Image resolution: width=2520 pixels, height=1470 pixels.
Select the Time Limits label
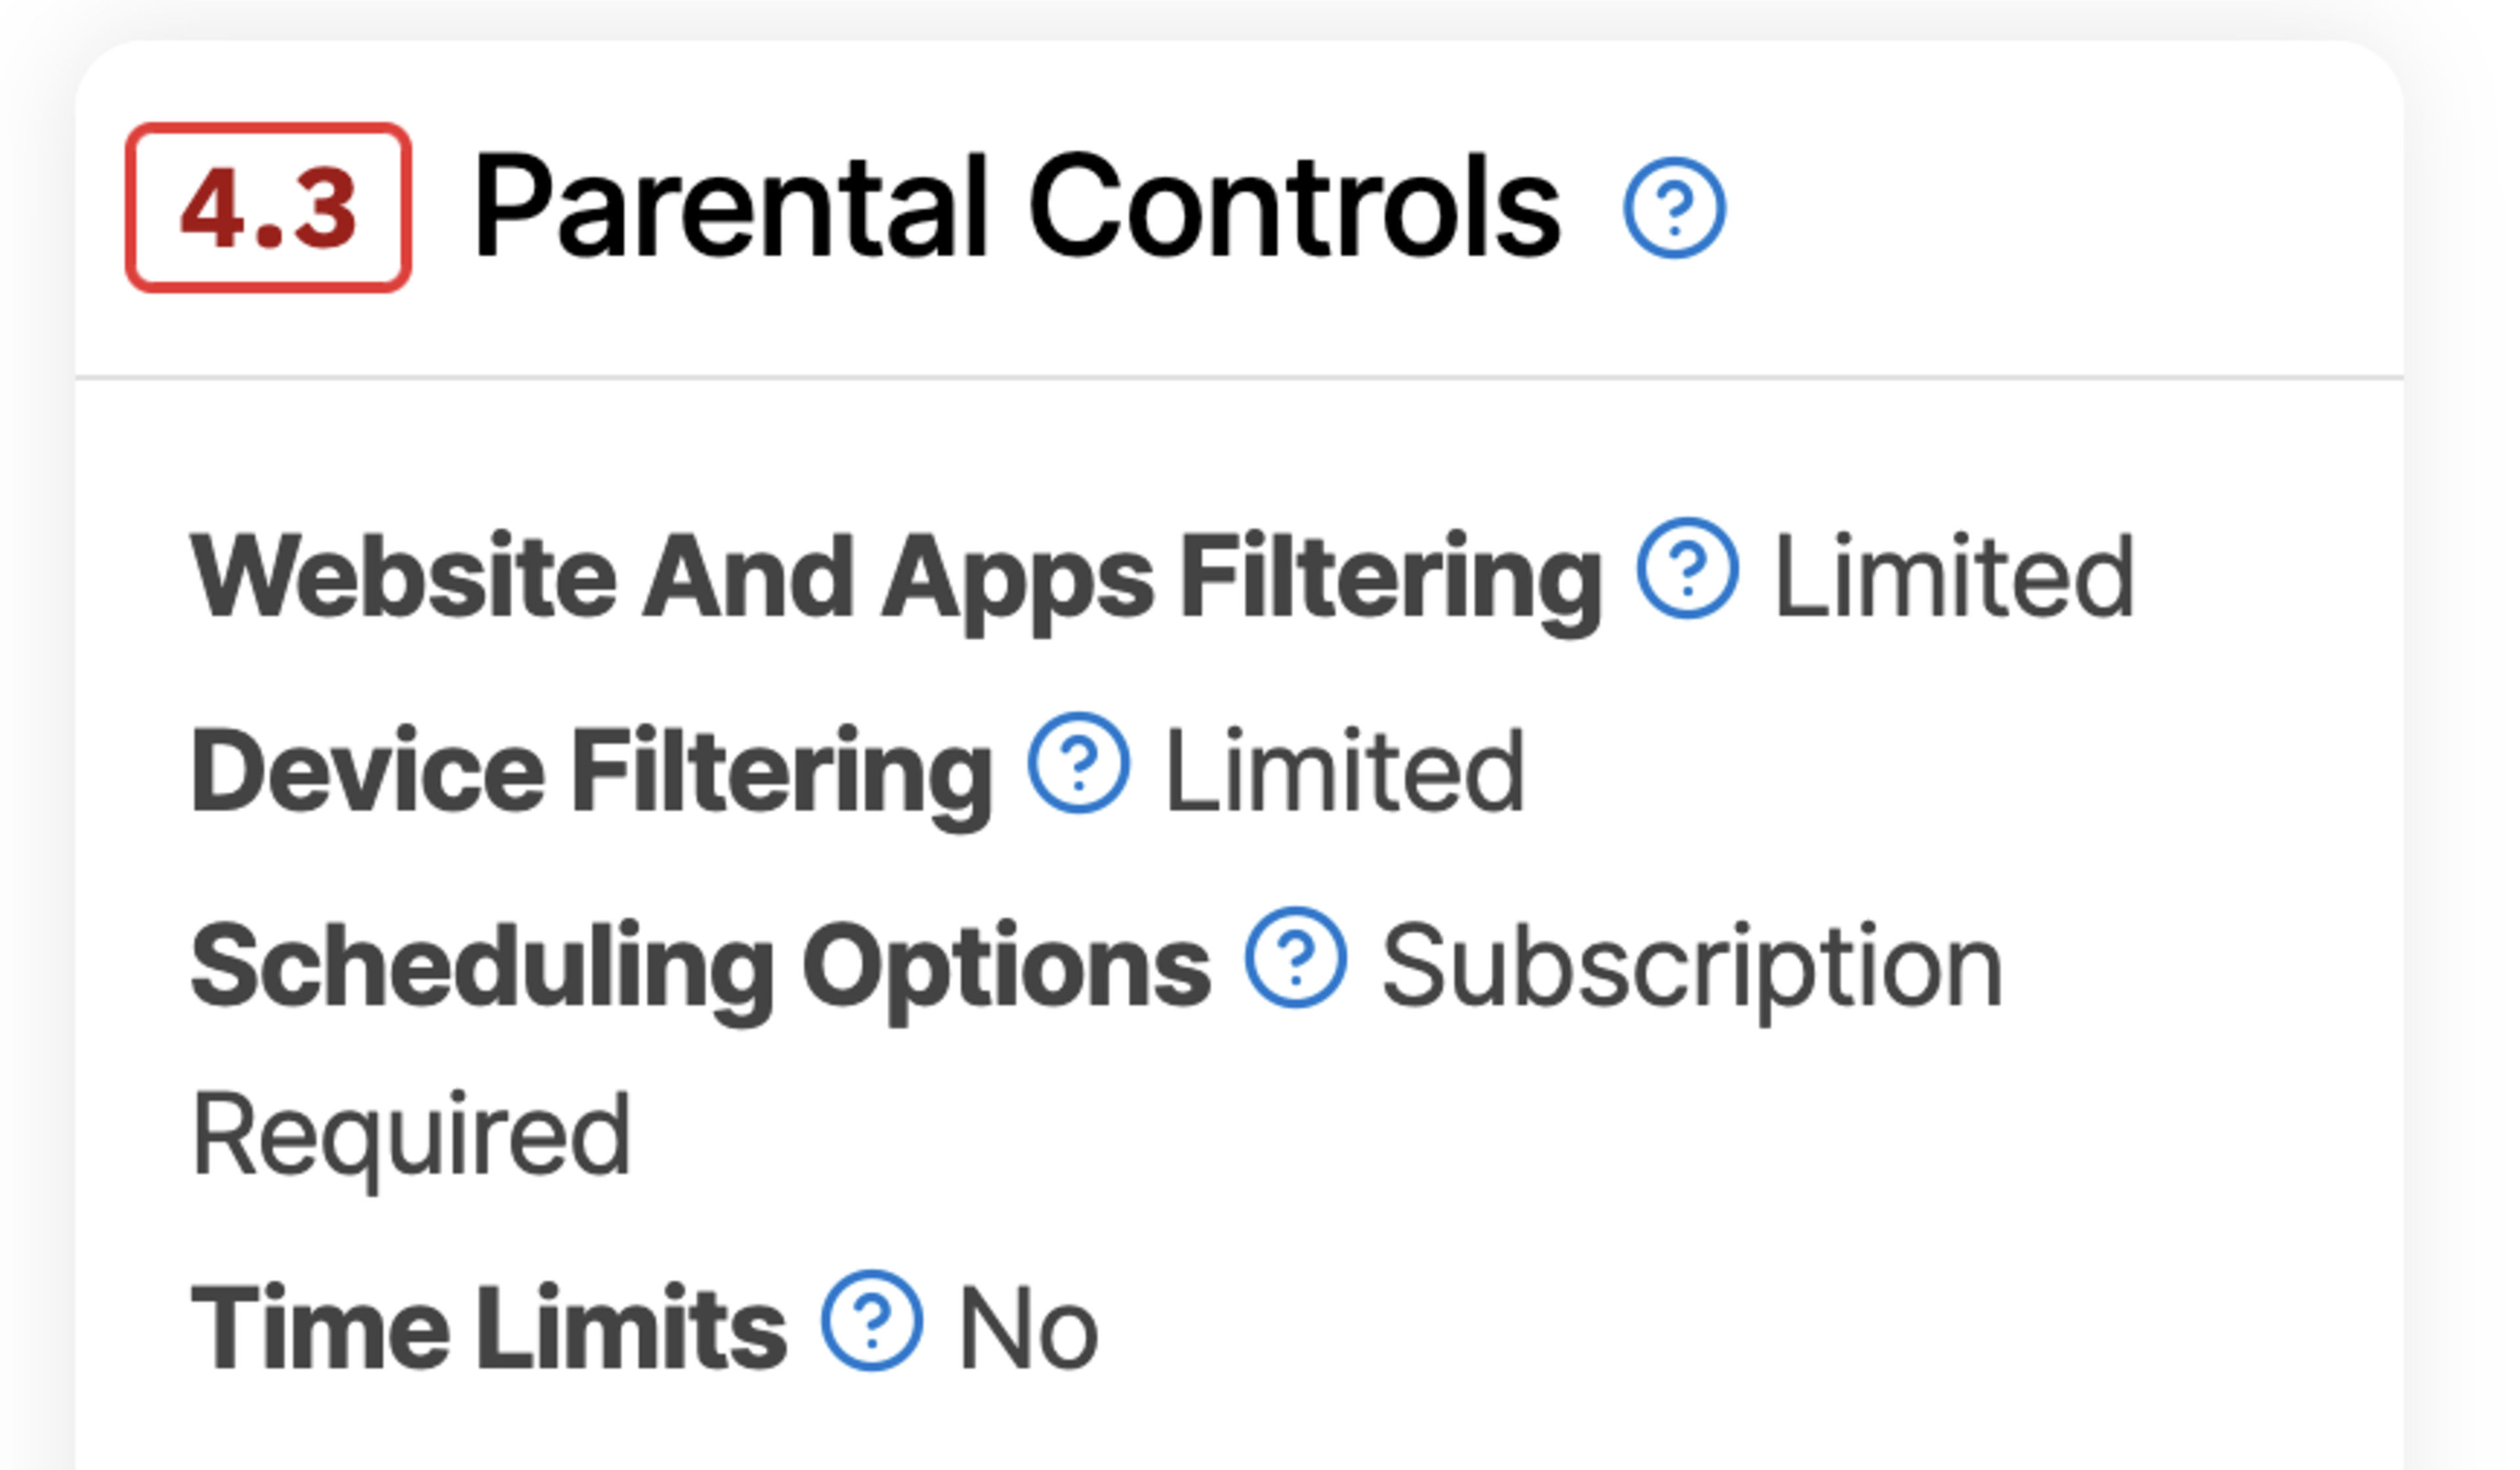pos(488,1328)
